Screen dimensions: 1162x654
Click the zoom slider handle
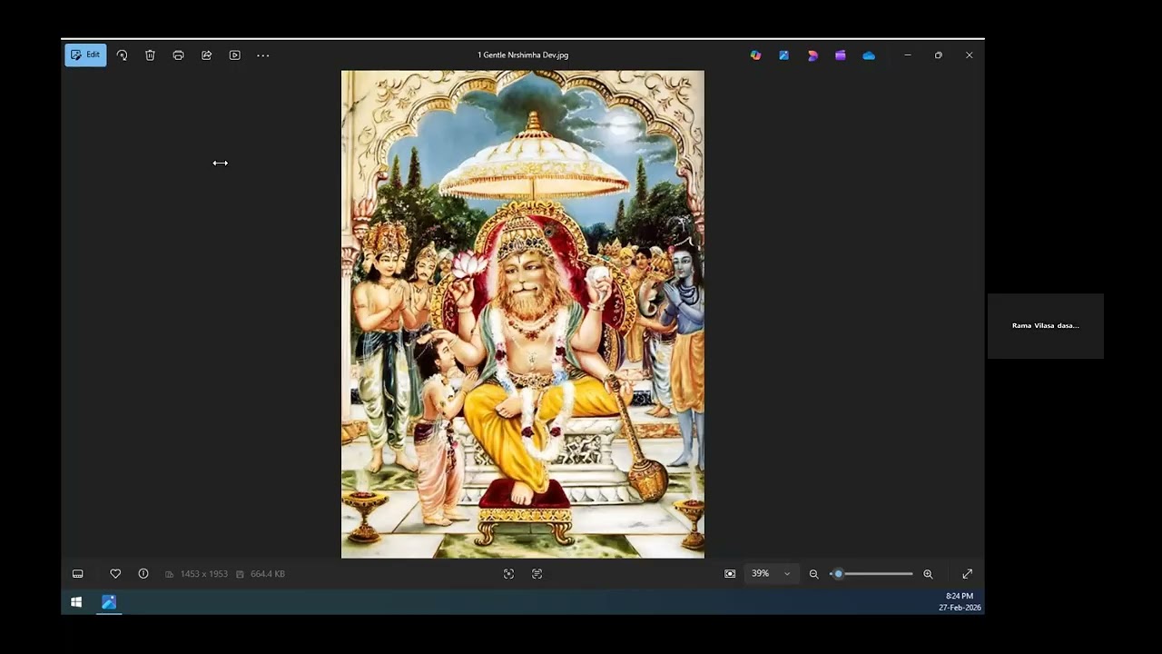coord(839,574)
